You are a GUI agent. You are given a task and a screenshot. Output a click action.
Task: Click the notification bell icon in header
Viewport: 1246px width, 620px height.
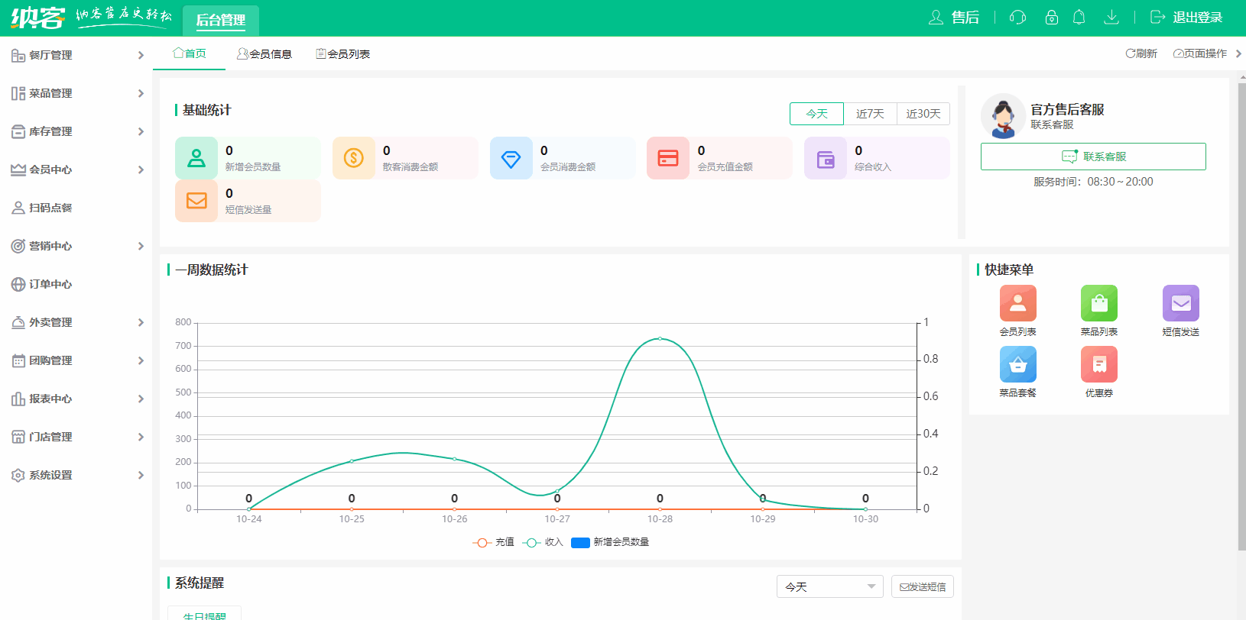pyautogui.click(x=1079, y=18)
